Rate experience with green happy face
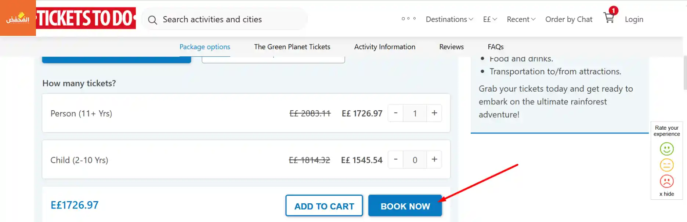 [x=666, y=149]
